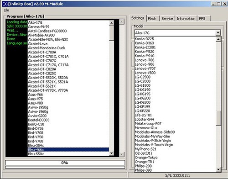Select Konka-EC001 in model dropdown
The height and width of the screenshot is (179, 228).
tap(175, 47)
